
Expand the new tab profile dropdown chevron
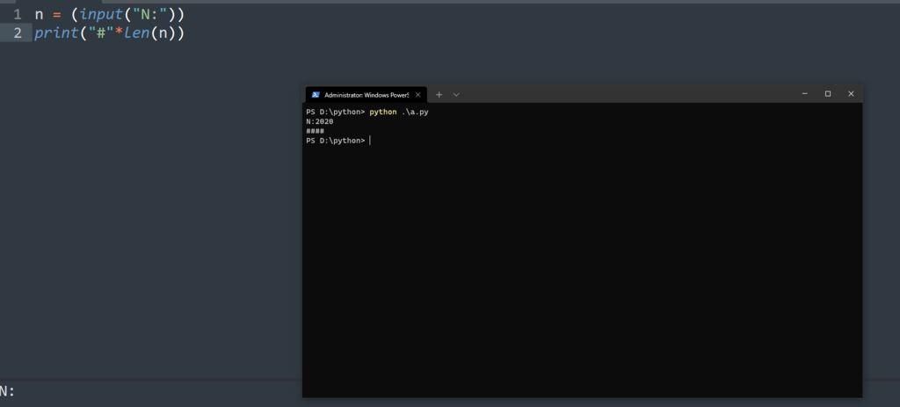coord(456,95)
